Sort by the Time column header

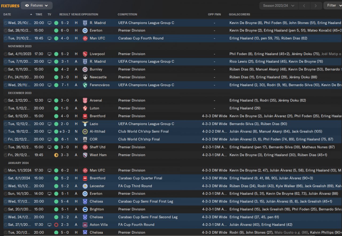[39, 14]
